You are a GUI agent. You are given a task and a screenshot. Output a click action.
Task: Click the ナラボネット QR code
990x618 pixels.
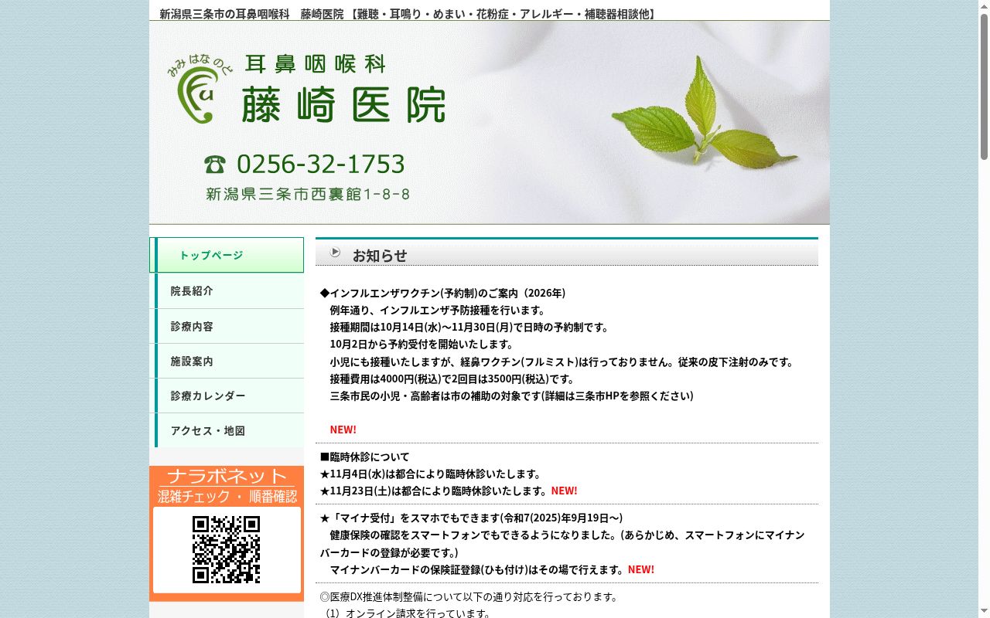click(x=226, y=549)
